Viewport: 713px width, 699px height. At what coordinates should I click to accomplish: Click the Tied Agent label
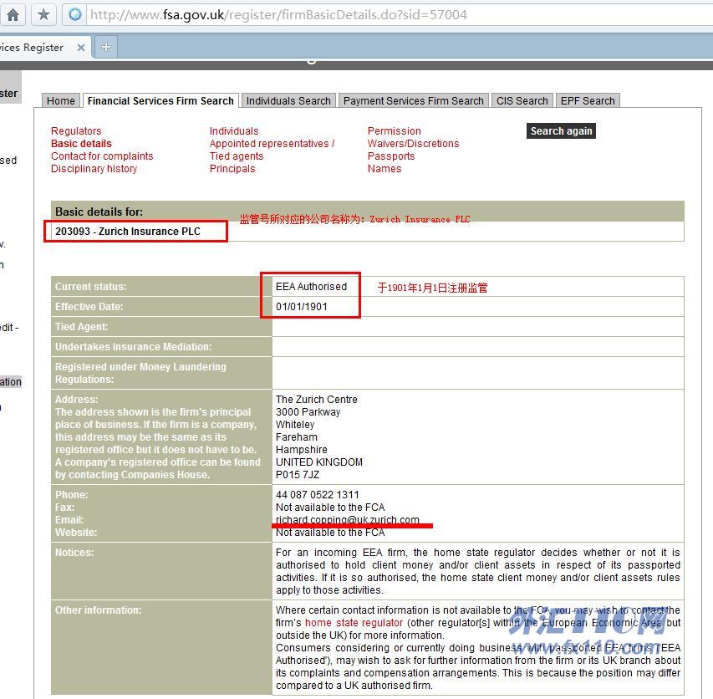81,327
